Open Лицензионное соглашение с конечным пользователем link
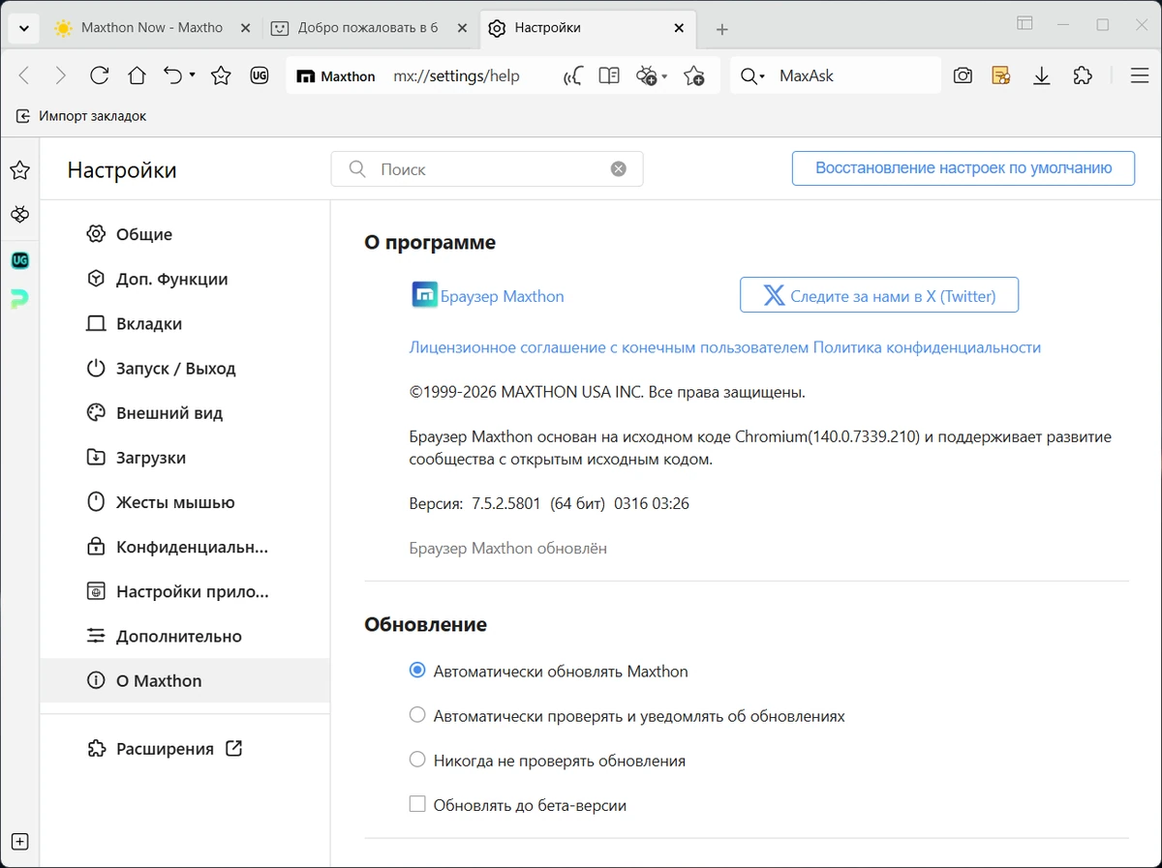Viewport: 1162px width, 868px height. pyautogui.click(x=609, y=347)
